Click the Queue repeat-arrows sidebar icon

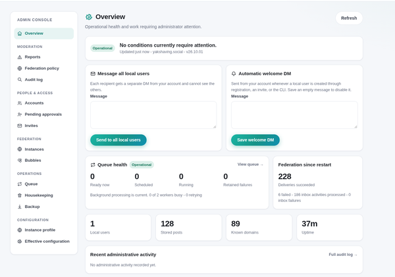click(20, 184)
